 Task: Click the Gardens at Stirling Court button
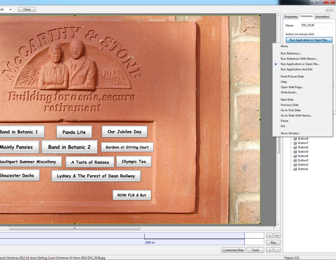(x=127, y=147)
